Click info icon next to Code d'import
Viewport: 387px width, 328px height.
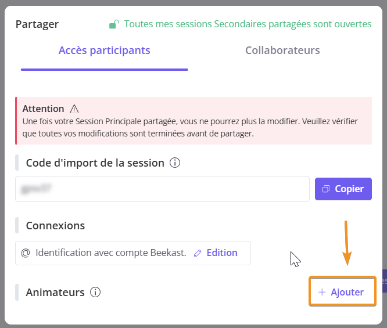tap(174, 163)
